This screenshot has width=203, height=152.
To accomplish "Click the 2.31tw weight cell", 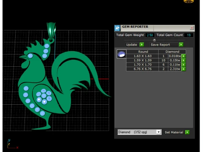I will tap(175, 69).
